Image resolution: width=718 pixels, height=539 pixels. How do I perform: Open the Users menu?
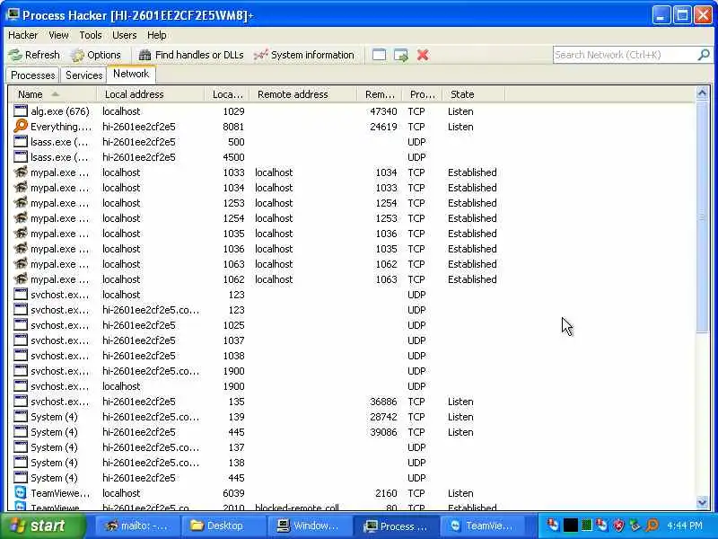point(124,35)
